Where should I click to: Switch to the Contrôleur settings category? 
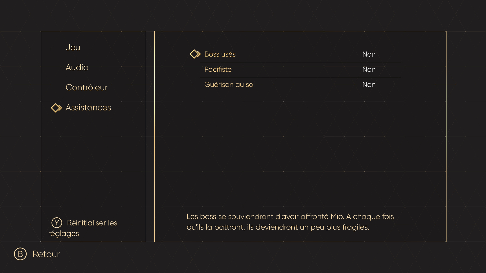click(x=87, y=87)
